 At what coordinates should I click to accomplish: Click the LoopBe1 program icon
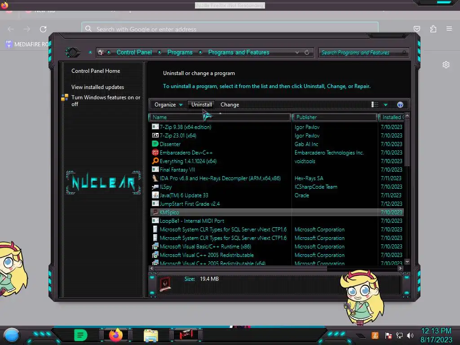point(155,221)
